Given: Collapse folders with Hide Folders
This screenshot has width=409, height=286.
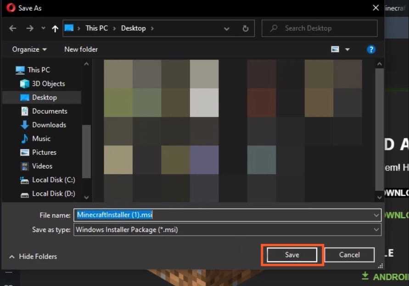Looking at the screenshot, I should (33, 257).
